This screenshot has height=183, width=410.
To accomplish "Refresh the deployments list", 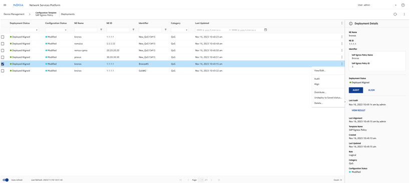I will [x=395, y=14].
